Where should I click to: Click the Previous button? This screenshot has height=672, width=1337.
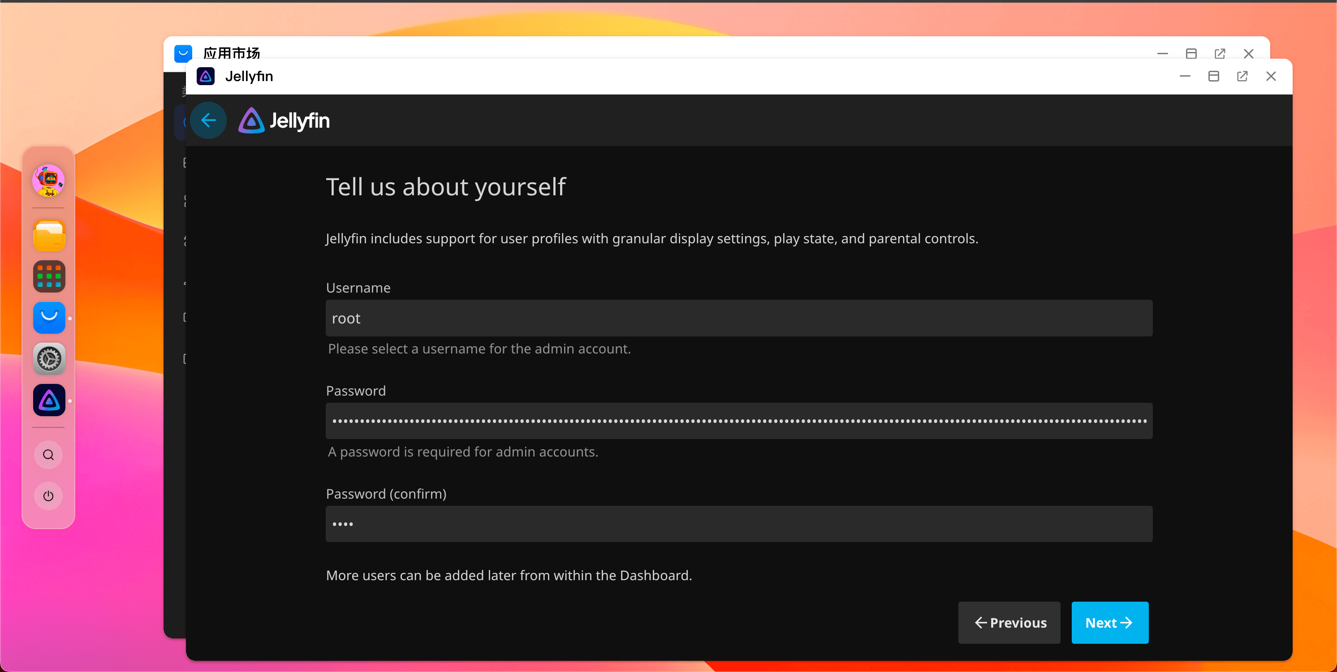1009,622
